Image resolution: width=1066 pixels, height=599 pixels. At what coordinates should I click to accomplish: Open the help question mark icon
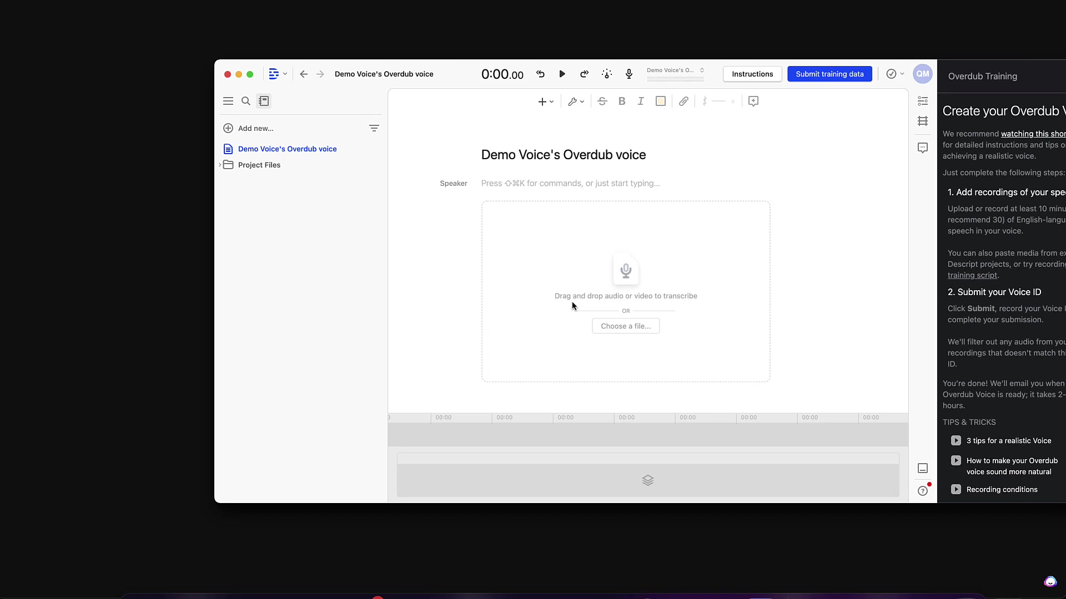(x=923, y=491)
